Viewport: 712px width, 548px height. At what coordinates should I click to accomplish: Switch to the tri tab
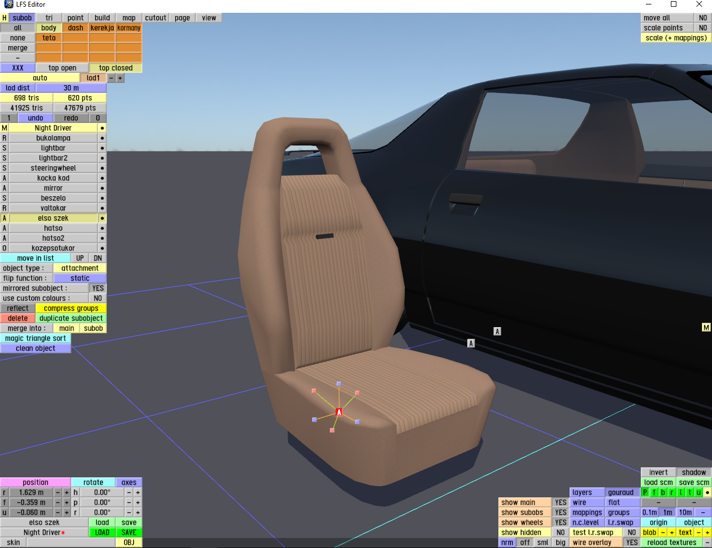pos(49,18)
